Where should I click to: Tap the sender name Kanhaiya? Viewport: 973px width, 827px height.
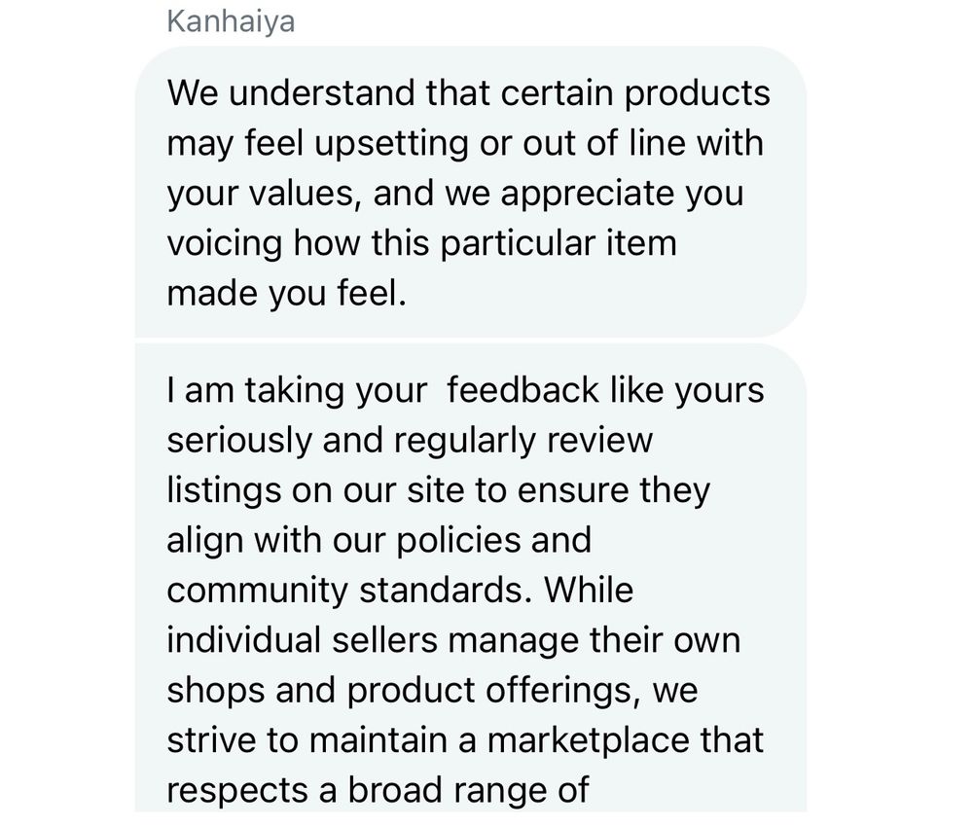point(231,21)
